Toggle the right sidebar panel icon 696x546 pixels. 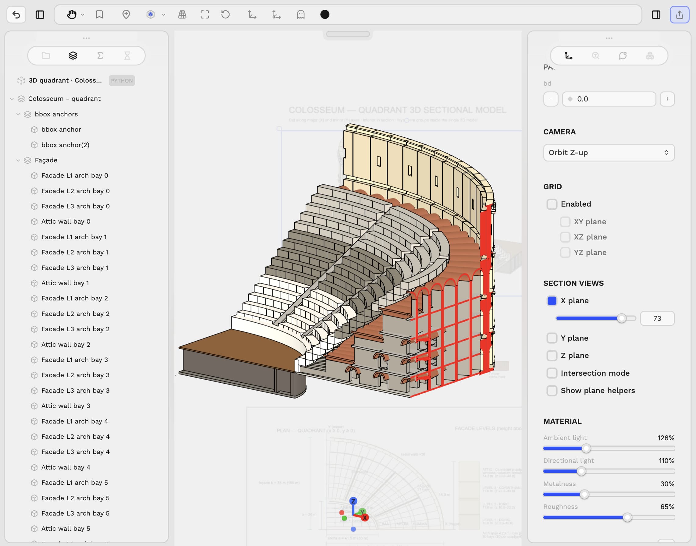(656, 15)
